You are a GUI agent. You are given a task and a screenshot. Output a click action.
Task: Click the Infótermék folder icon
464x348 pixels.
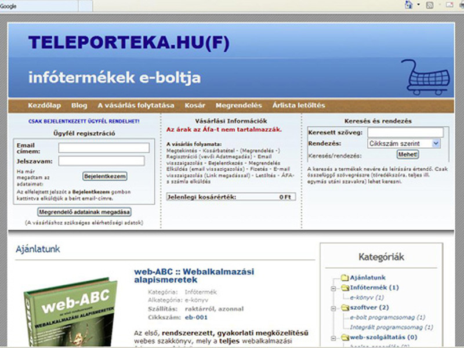pos(345,288)
